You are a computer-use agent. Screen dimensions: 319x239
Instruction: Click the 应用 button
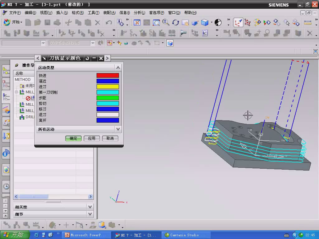tap(92, 138)
